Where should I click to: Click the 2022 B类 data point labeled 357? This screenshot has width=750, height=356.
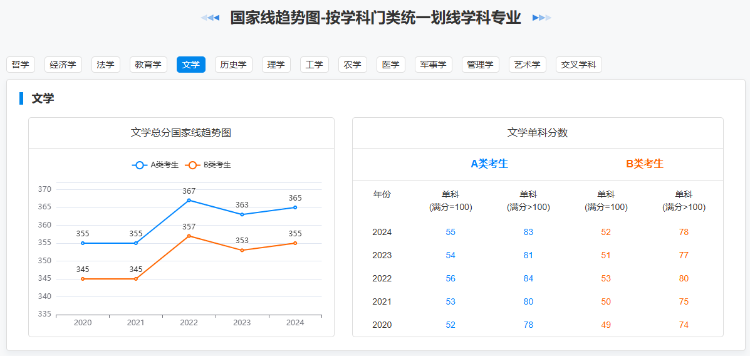click(x=189, y=236)
